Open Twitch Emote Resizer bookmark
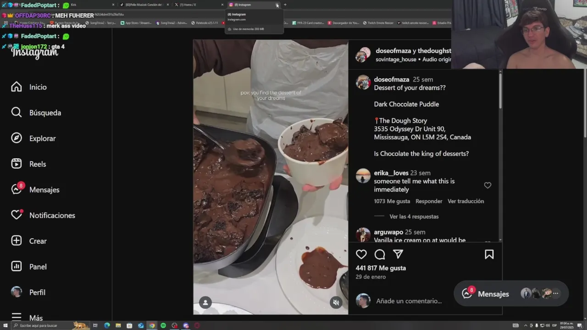 378,22
